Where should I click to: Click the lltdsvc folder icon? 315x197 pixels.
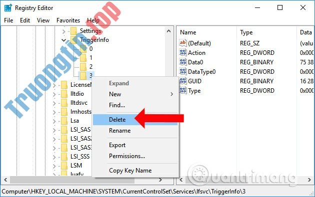coord(64,103)
